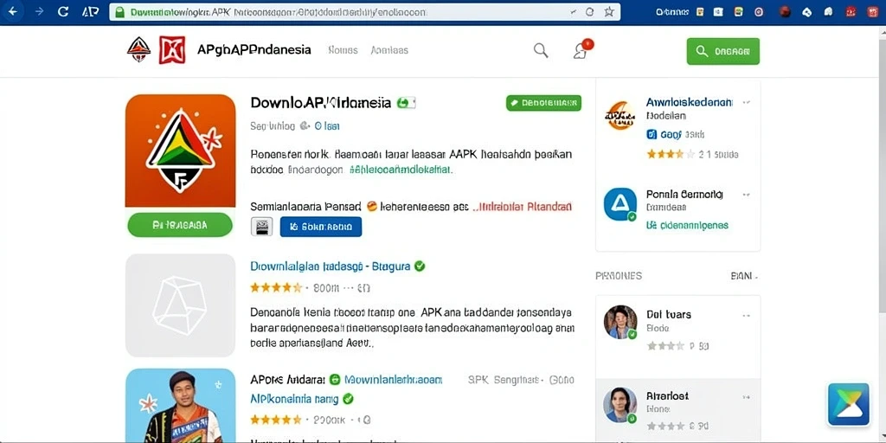Click the small orange circle icon after 'Pensad'
886x443 pixels.
coord(372,206)
